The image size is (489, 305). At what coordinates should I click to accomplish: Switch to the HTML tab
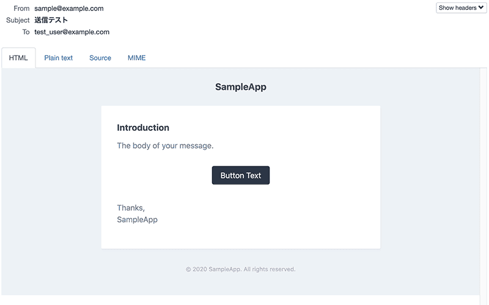click(18, 58)
